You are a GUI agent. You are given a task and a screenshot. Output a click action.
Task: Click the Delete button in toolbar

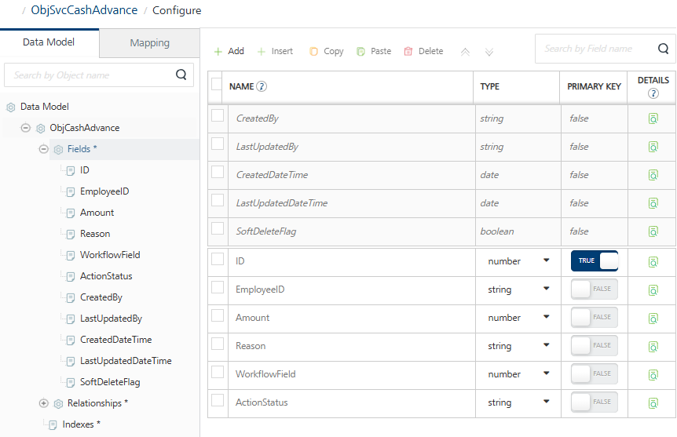423,51
